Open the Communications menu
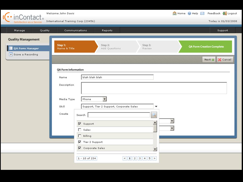243x182 pixels. click(75, 30)
